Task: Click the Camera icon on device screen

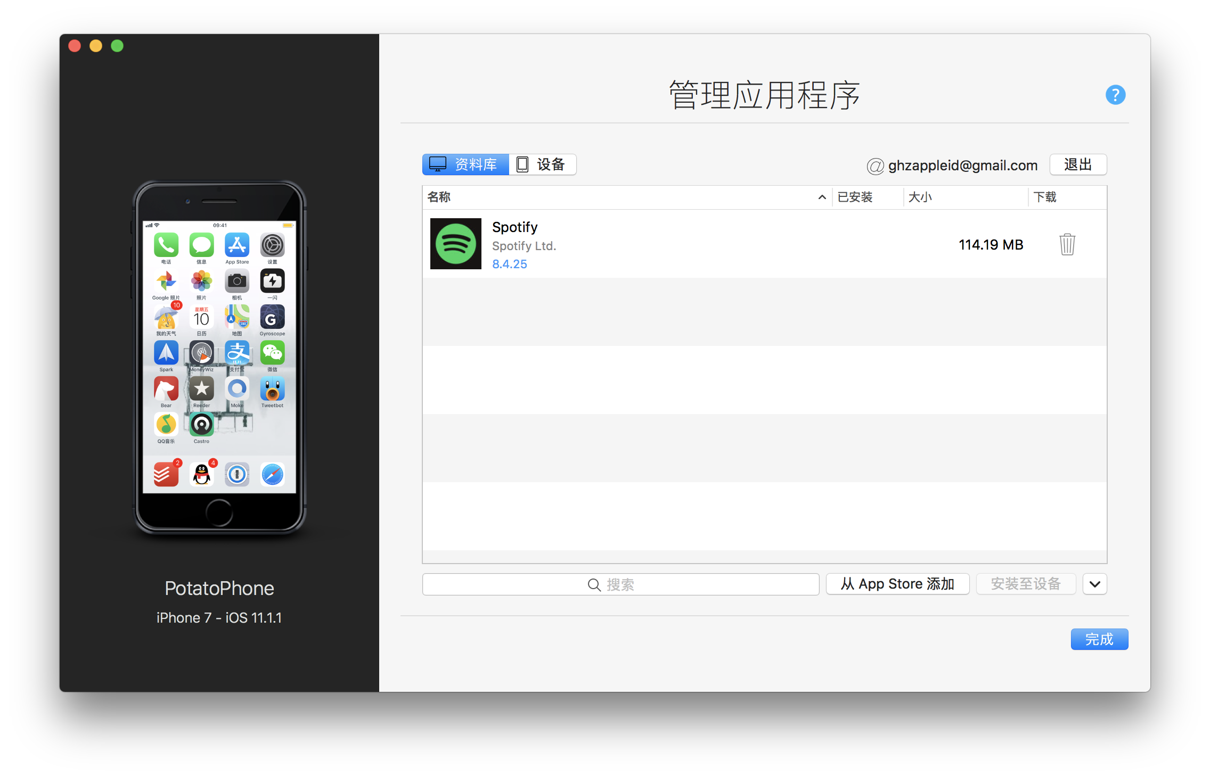Action: 237,281
